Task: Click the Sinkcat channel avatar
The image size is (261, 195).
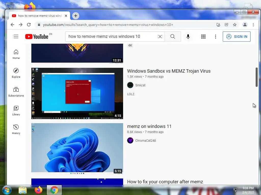Action: click(x=130, y=85)
